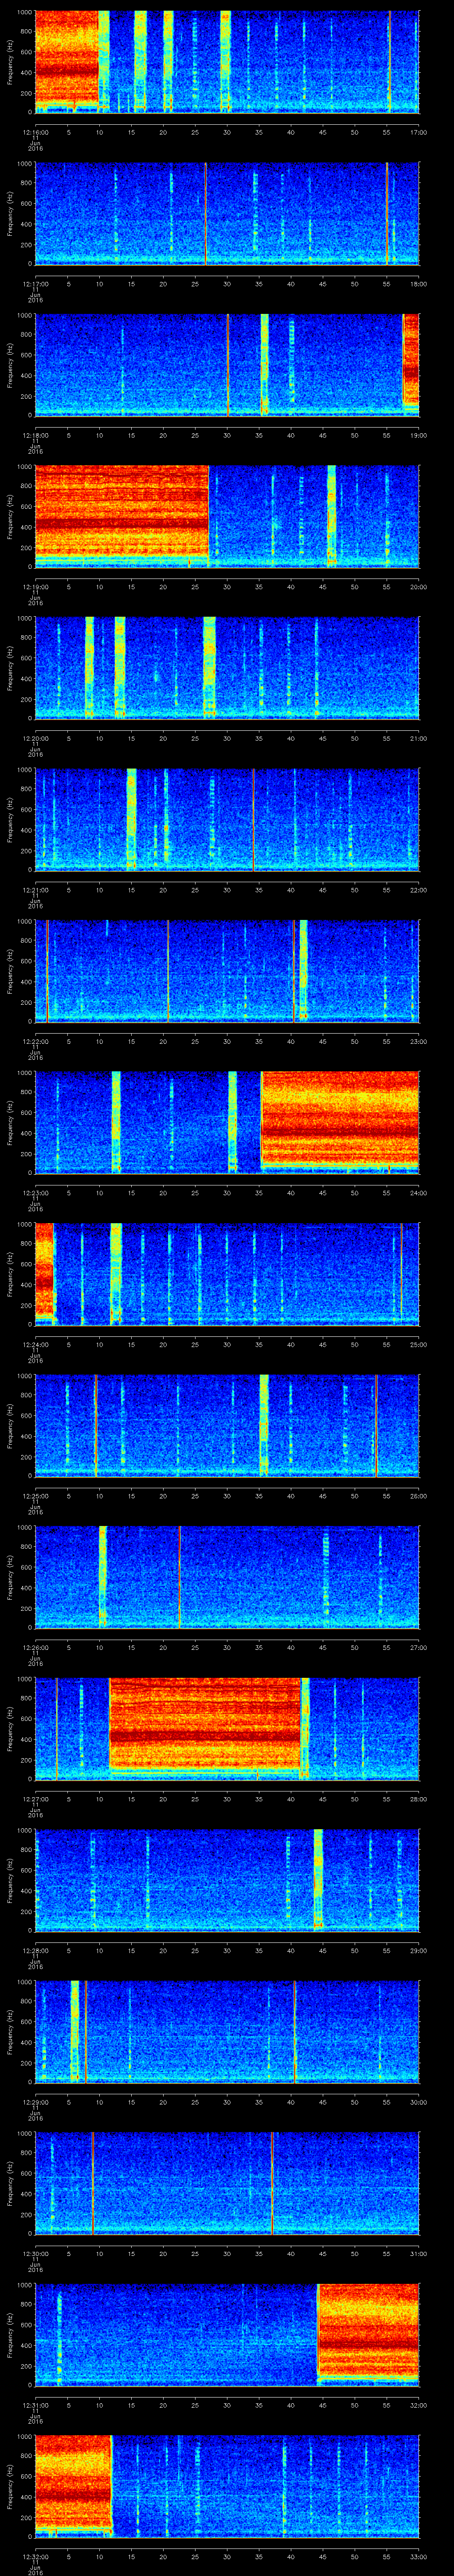
Task: Click the 28:00 end time label
Action: pyautogui.click(x=418, y=1798)
